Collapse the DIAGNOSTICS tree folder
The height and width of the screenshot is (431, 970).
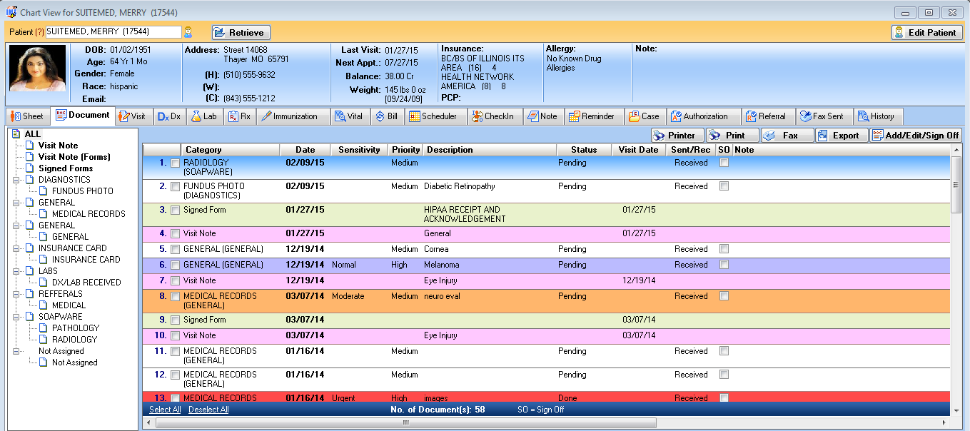tap(16, 180)
